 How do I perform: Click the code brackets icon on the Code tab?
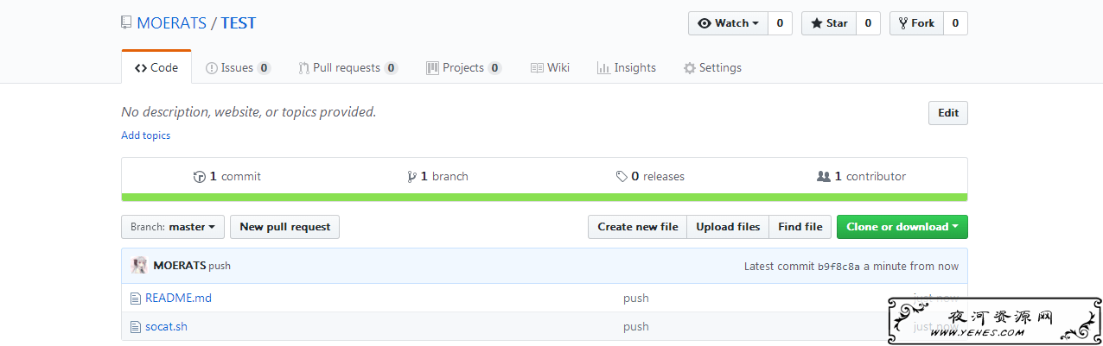coord(141,67)
